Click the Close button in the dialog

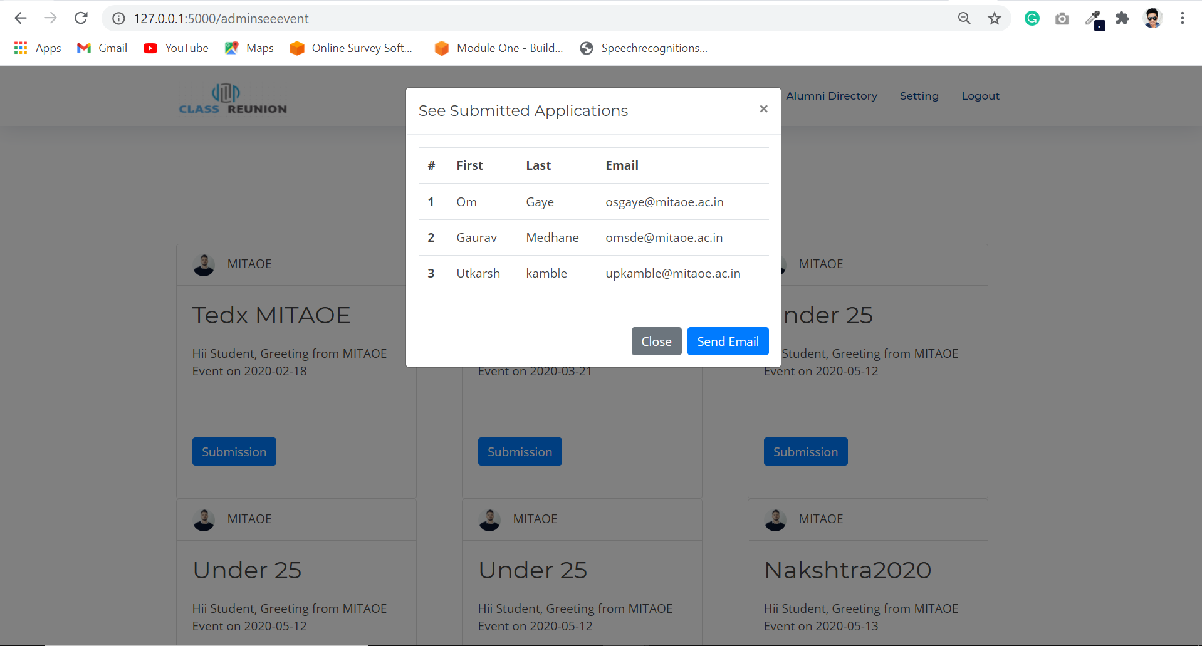[656, 341]
